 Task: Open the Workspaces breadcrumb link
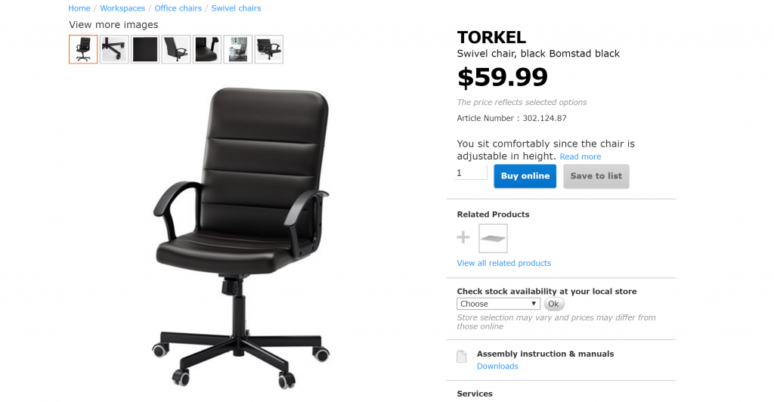coord(122,8)
